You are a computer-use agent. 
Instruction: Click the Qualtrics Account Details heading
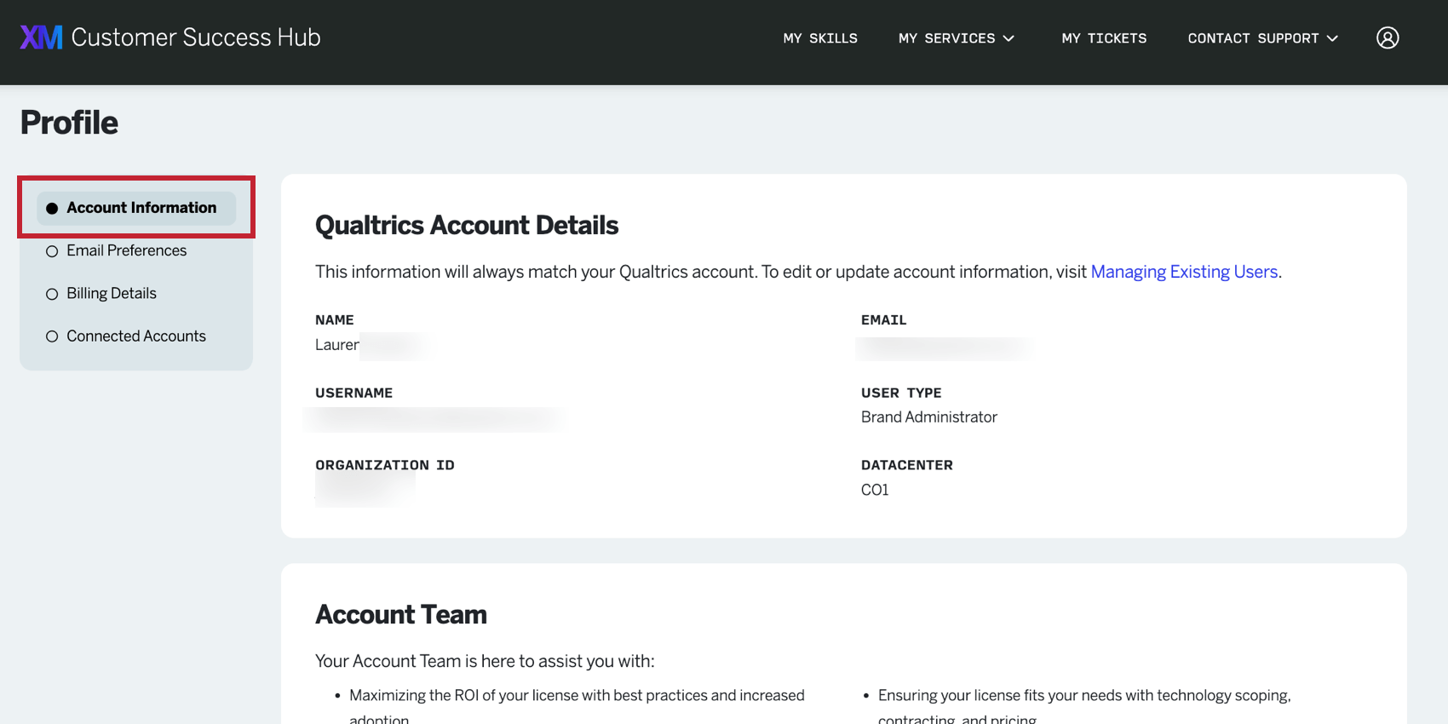tap(466, 225)
